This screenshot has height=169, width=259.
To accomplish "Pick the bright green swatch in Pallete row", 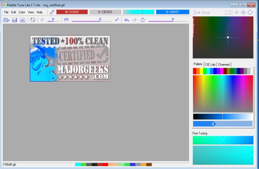I will (x=205, y=71).
